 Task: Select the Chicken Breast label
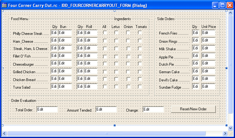tap(30, 80)
